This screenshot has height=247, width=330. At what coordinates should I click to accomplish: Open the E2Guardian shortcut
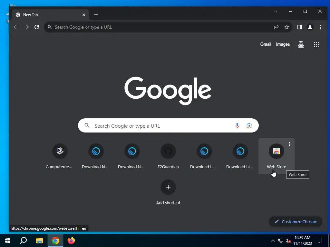click(x=168, y=156)
